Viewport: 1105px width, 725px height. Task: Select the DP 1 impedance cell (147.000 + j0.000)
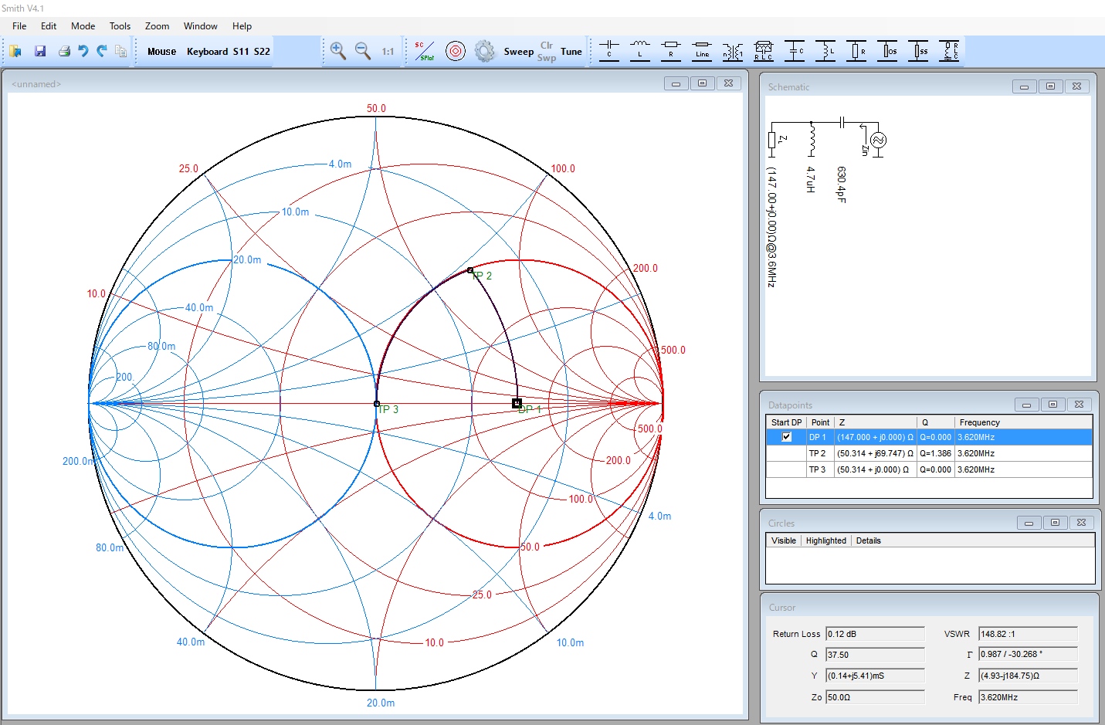[876, 437]
